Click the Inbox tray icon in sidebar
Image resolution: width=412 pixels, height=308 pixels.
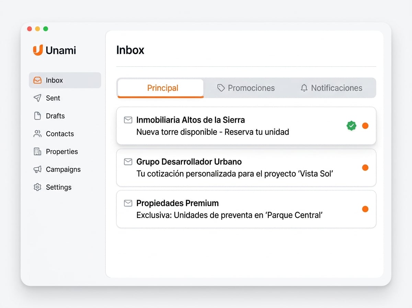point(37,80)
